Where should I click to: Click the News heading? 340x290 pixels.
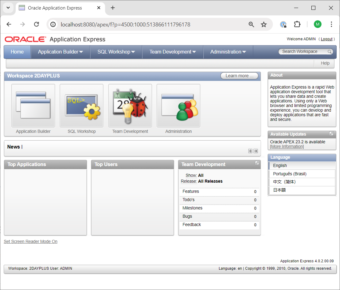[14, 147]
